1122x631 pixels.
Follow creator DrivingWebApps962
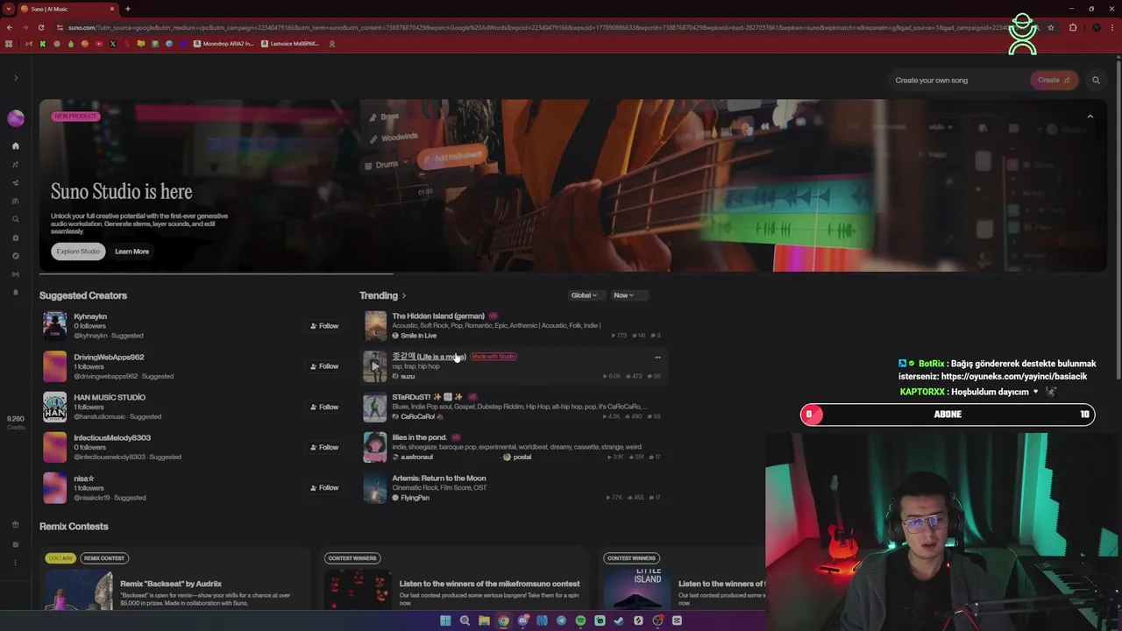(324, 366)
